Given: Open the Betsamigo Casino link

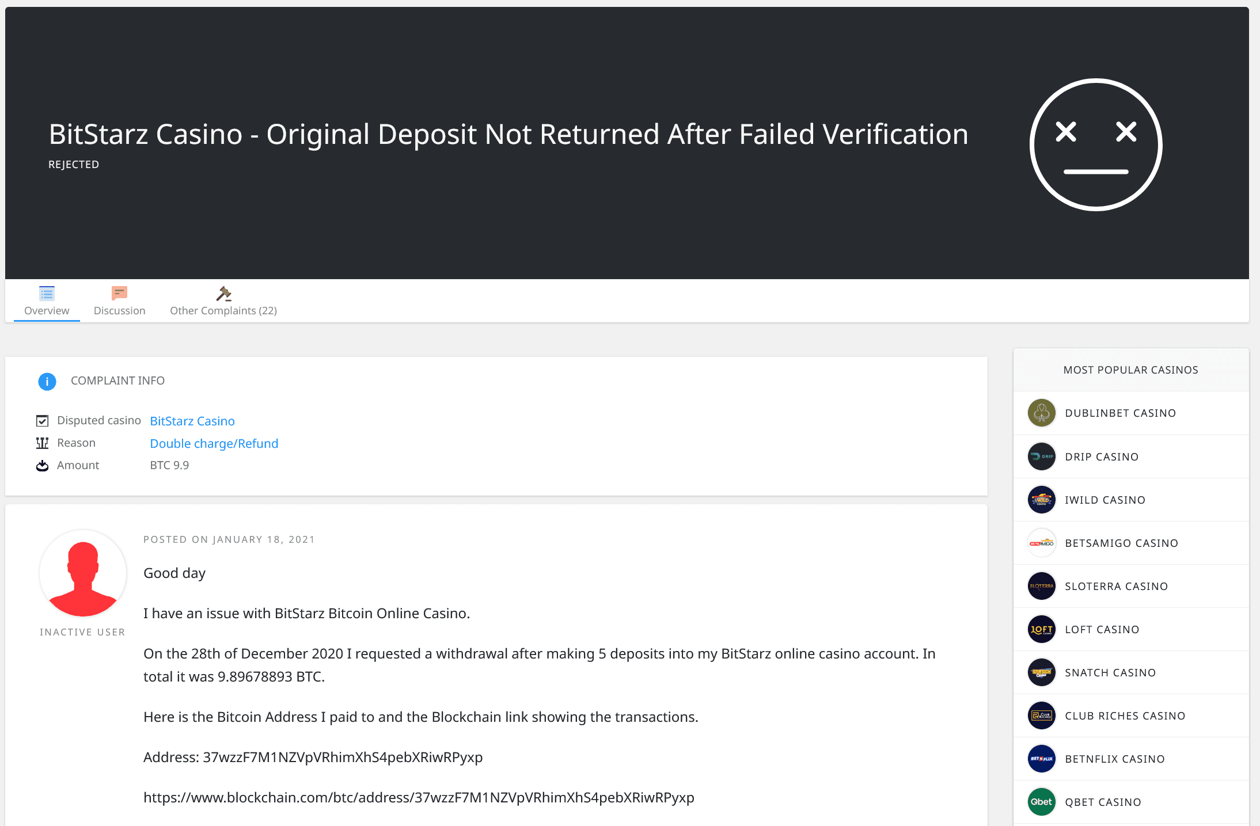Looking at the screenshot, I should click(1122, 543).
